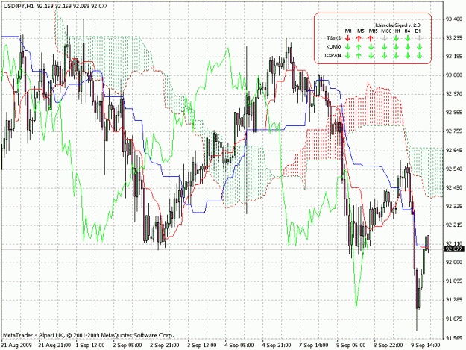Click the CSPAN down arrow under D1

coord(419,56)
